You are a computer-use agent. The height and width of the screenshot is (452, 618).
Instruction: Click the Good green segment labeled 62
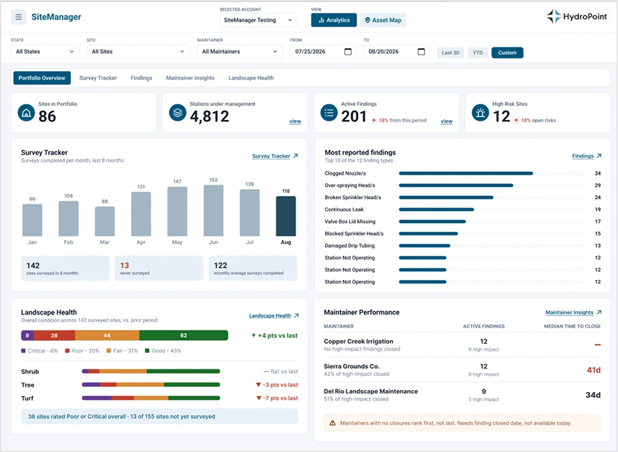pyautogui.click(x=184, y=335)
